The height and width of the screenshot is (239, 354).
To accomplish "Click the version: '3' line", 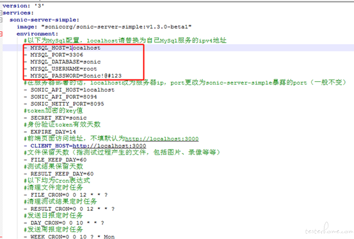I will pyautogui.click(x=23, y=6).
